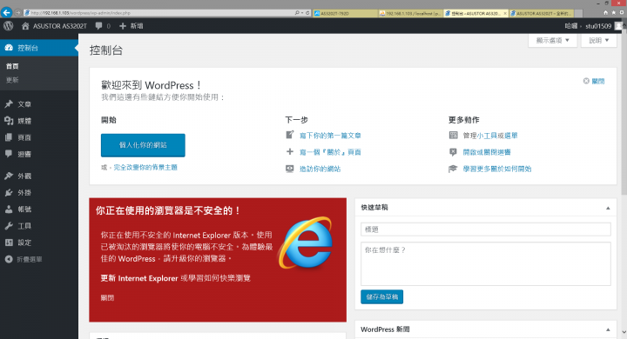Click 更新 Internet Explorer link
Viewport: 627px width, 339px height.
[139, 278]
